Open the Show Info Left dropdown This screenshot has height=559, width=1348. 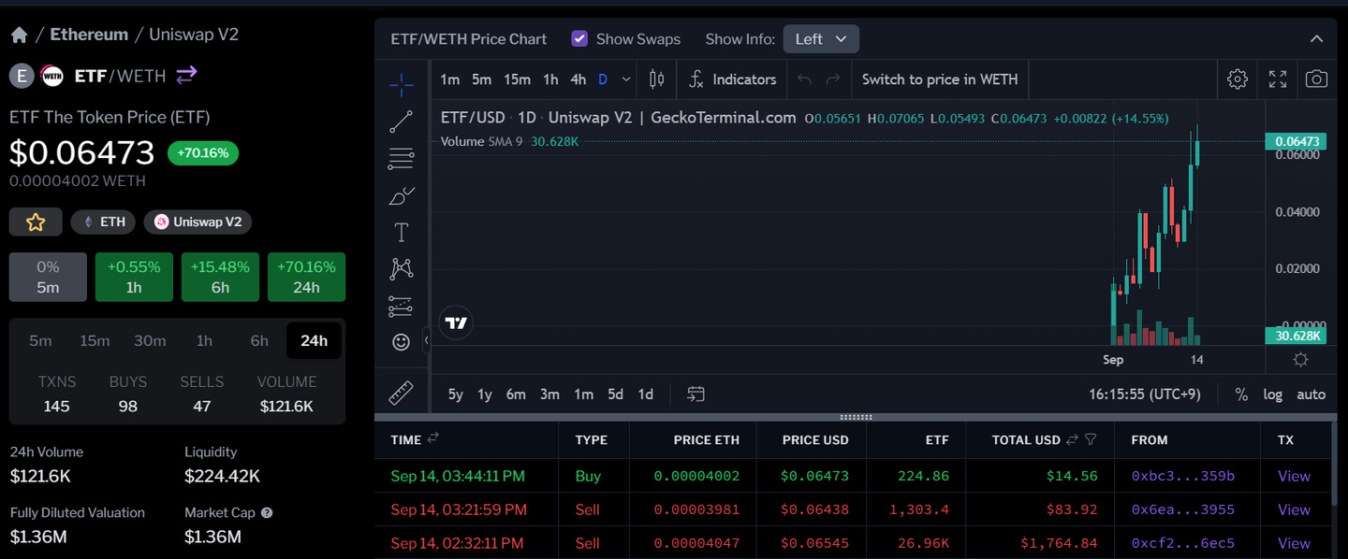[821, 38]
